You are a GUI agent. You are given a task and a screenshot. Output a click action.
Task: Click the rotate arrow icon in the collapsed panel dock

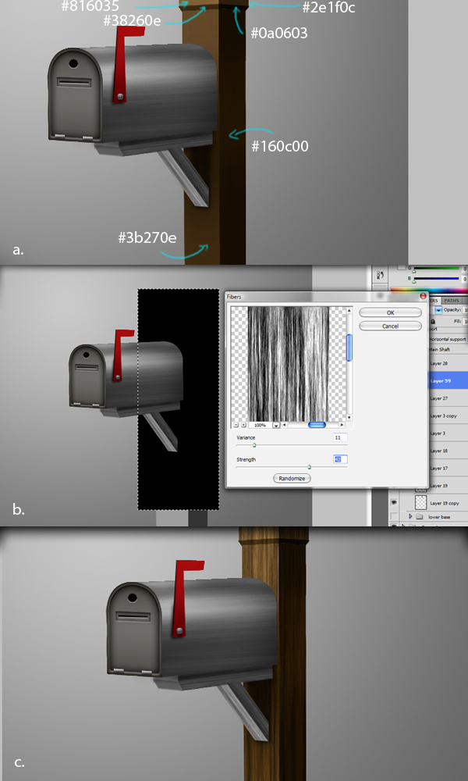[x=380, y=275]
